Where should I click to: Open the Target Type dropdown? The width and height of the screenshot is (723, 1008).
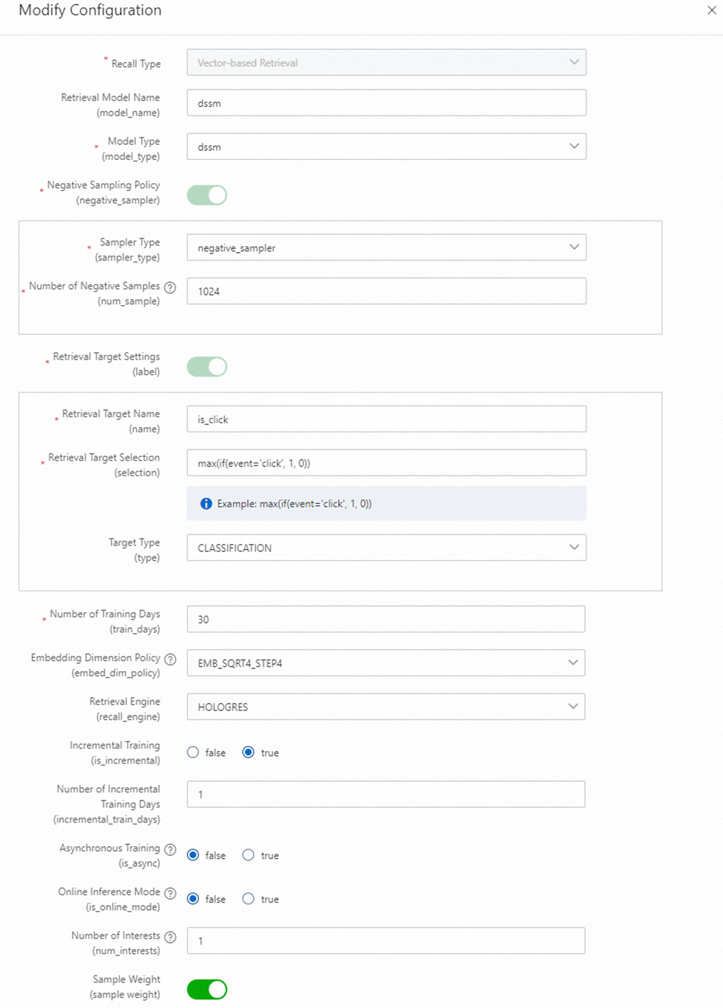[386, 548]
